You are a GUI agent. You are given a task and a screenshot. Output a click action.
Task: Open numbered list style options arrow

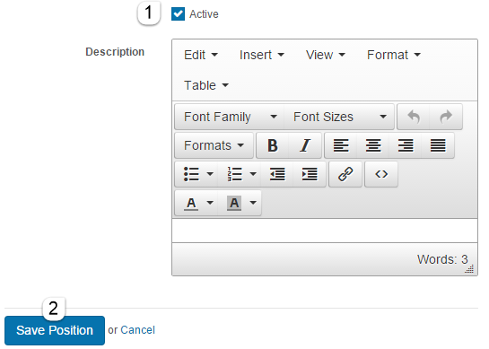[253, 174]
